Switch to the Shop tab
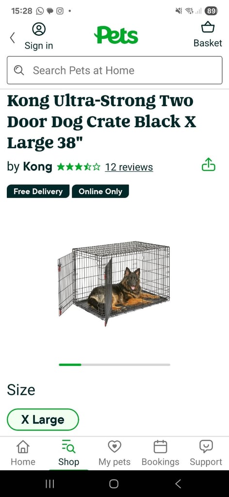The image size is (229, 497). point(69,453)
